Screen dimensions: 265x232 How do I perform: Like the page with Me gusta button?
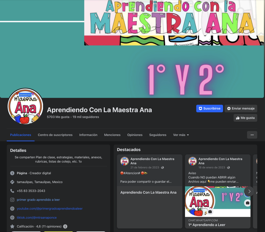pos(245,118)
